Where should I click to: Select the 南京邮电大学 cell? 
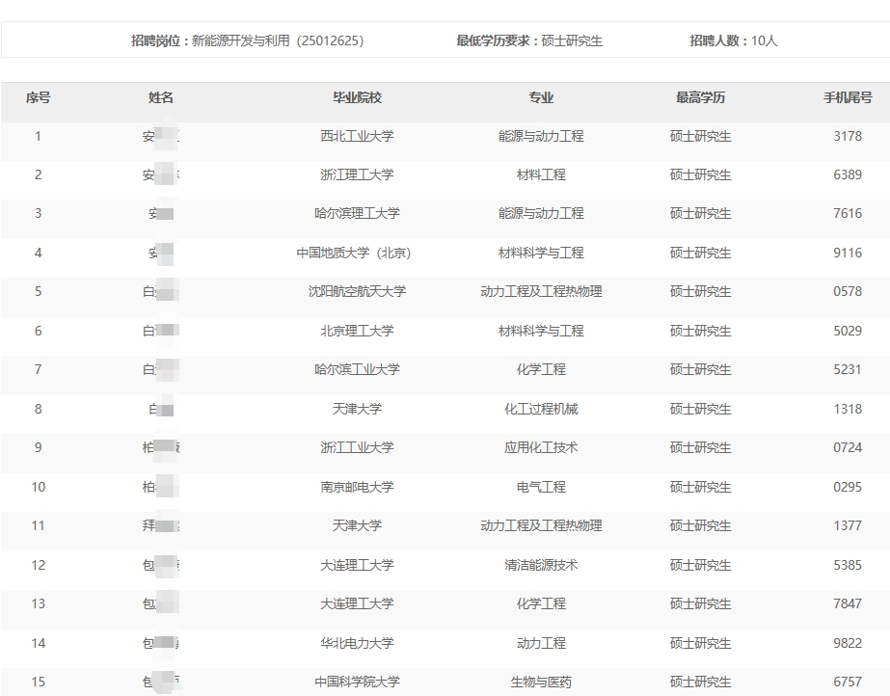(x=357, y=487)
